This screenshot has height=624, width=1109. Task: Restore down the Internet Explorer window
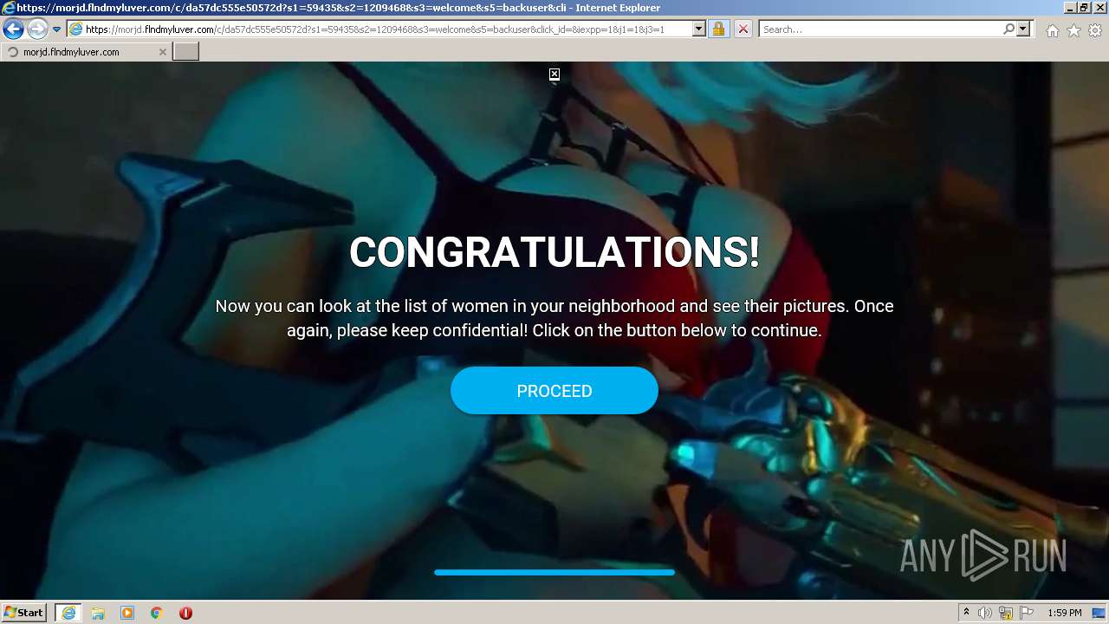(x=1083, y=8)
